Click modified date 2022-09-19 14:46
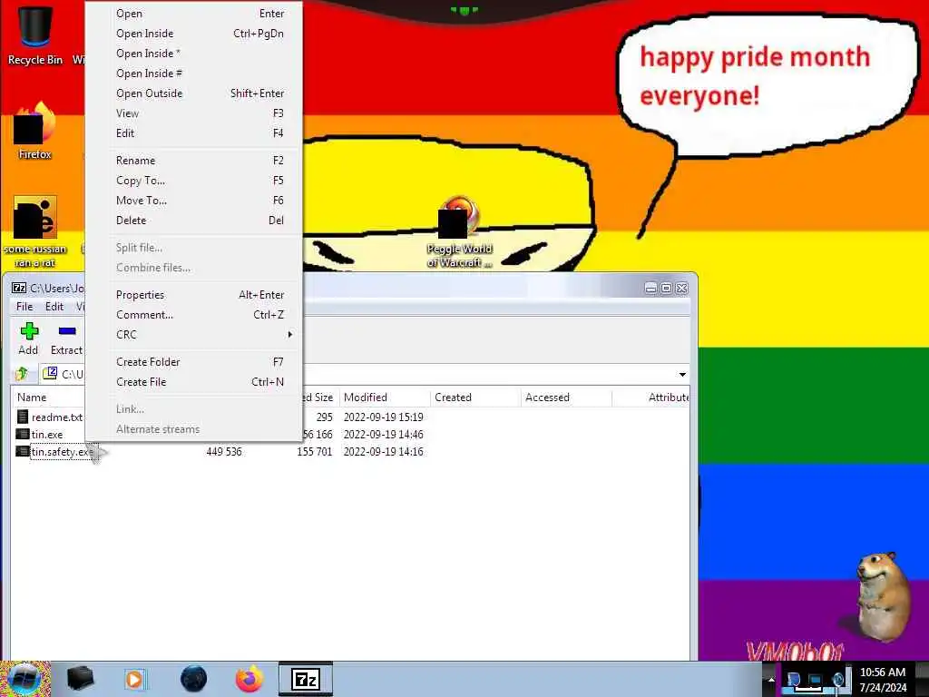Viewport: 929px width, 697px height. [x=384, y=435]
